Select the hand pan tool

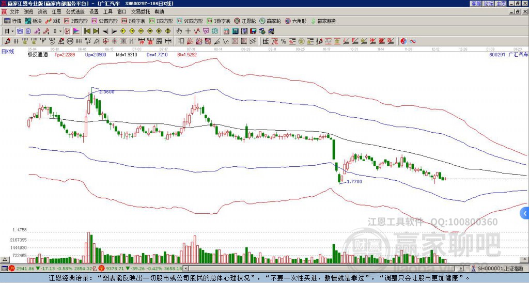179,32
